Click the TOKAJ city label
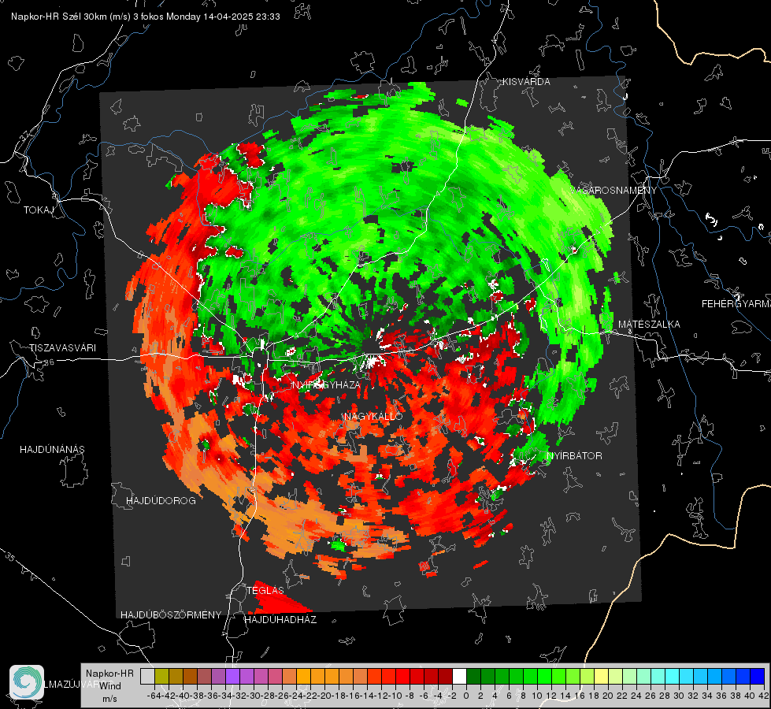The width and height of the screenshot is (771, 709). [x=39, y=210]
